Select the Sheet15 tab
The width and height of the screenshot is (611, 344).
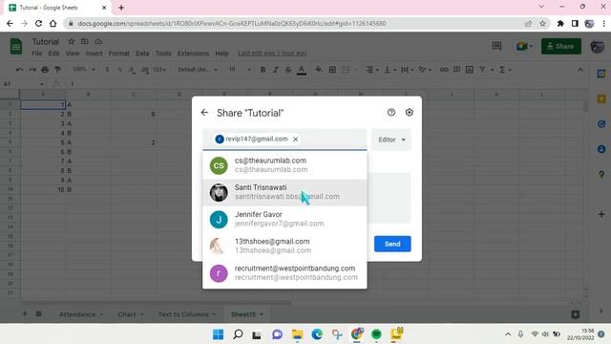pyautogui.click(x=246, y=314)
